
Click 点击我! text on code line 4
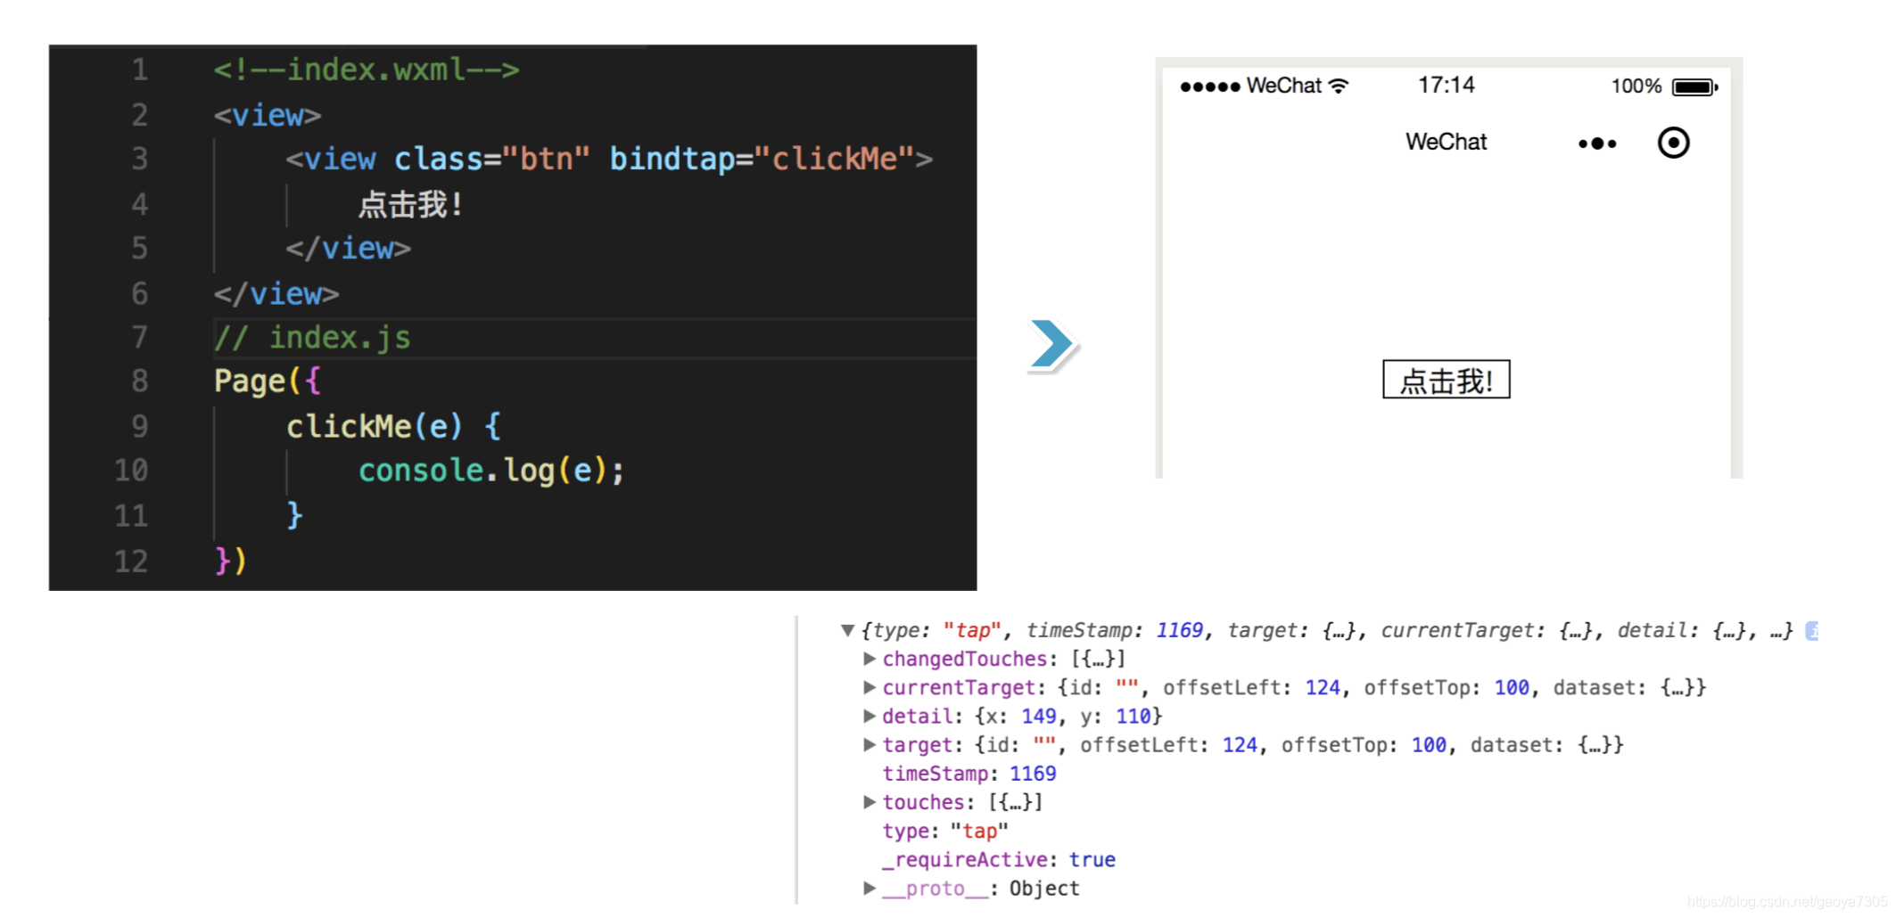click(410, 204)
